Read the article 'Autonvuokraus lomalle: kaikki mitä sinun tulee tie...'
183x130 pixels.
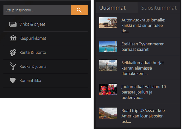[x=143, y=26]
